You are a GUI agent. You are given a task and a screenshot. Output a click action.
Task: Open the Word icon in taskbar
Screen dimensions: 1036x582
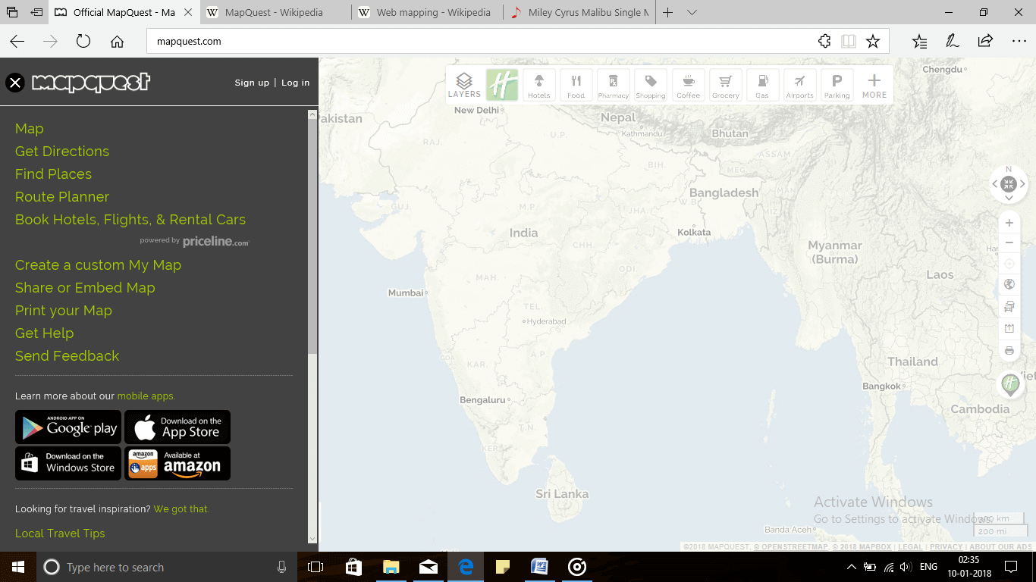click(539, 567)
